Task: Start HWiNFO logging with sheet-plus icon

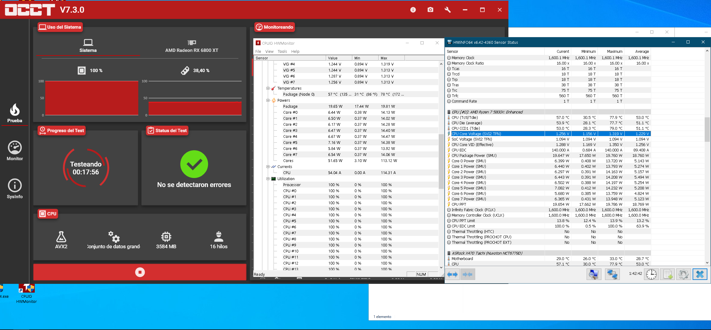Action: pos(667,274)
